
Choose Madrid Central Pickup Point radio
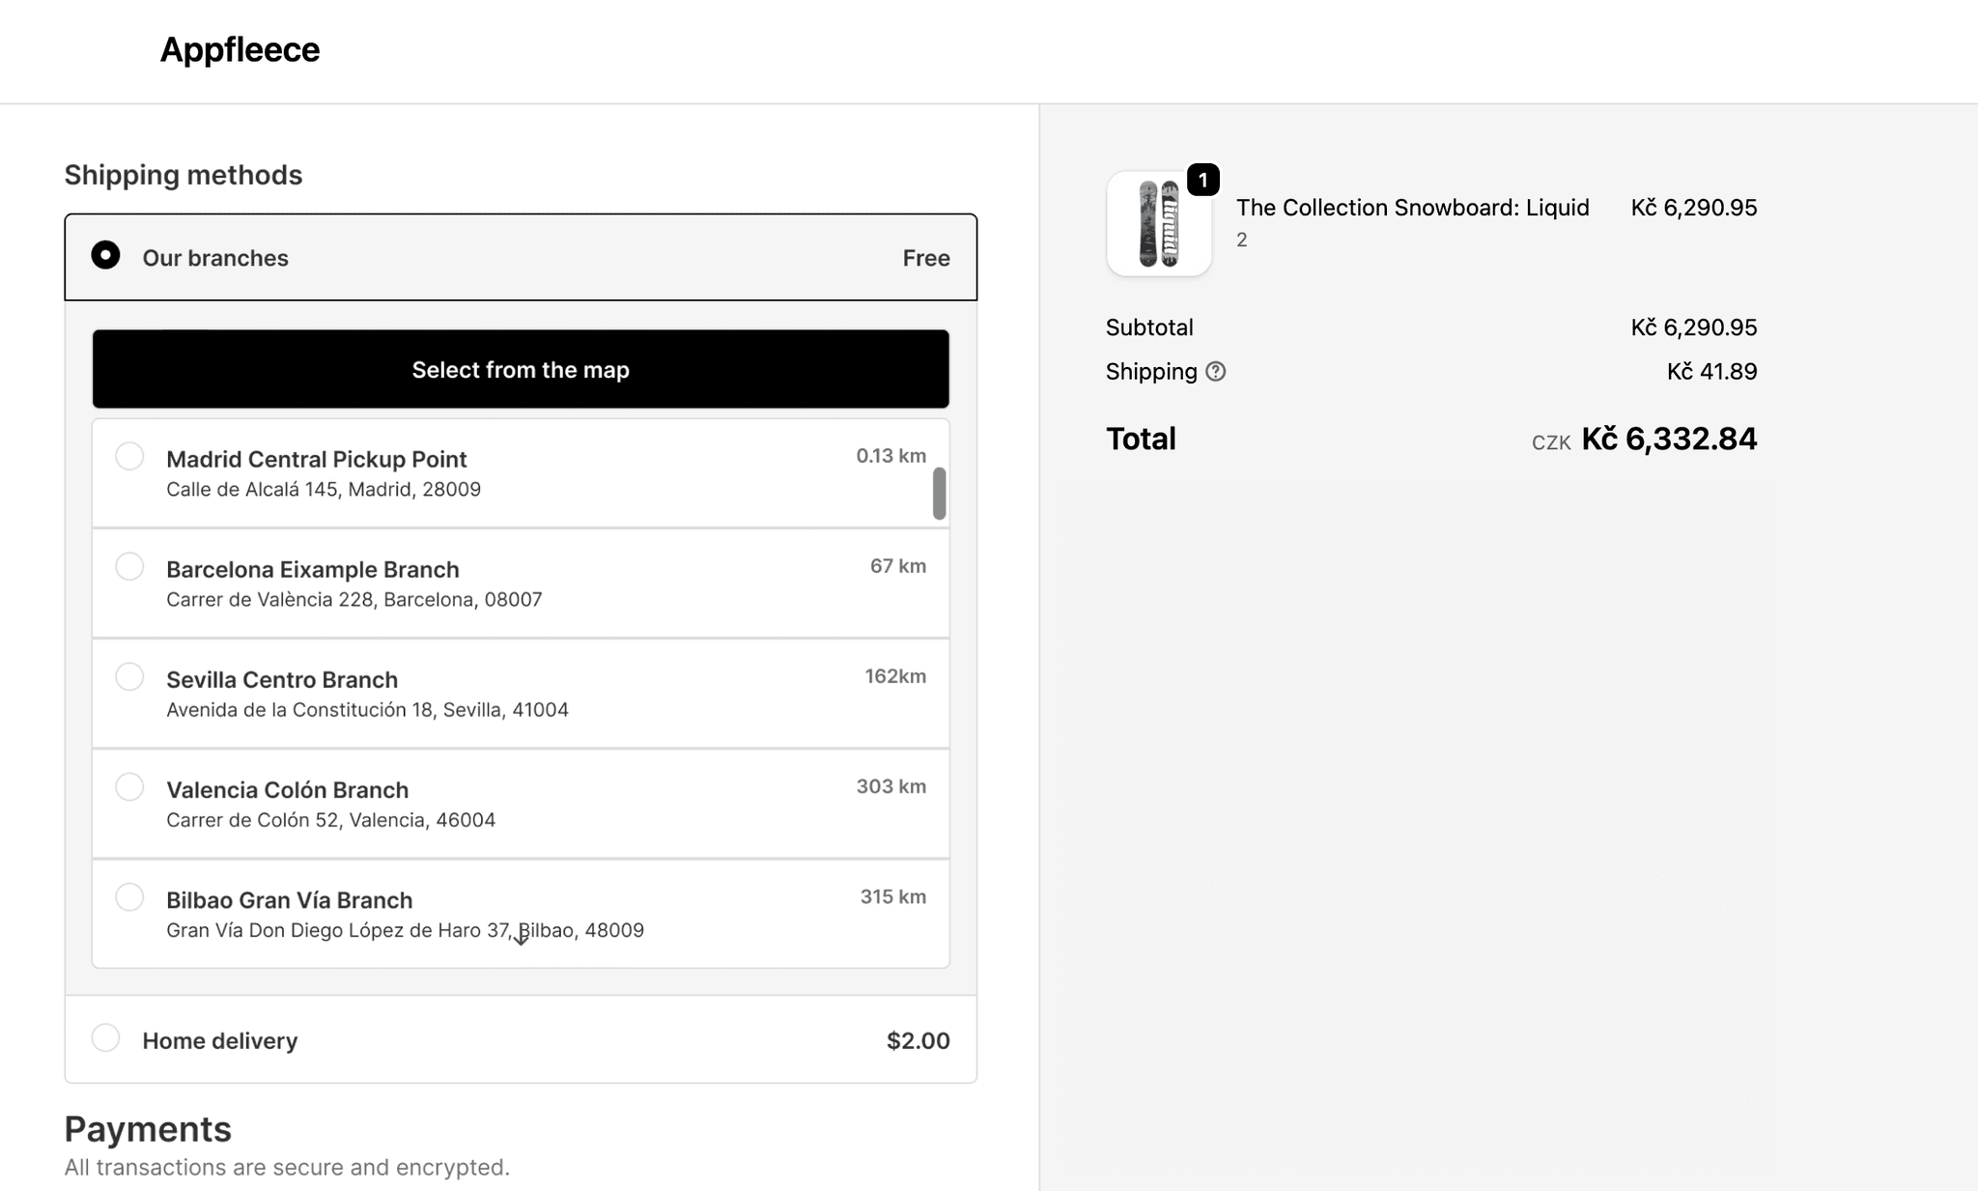pos(129,456)
